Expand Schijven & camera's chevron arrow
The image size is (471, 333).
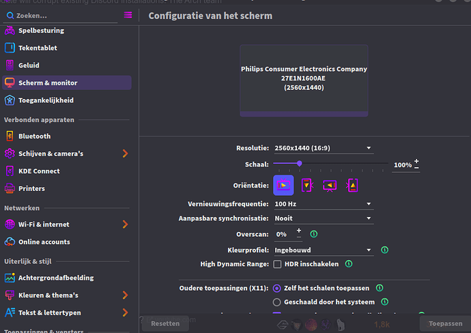126,154
